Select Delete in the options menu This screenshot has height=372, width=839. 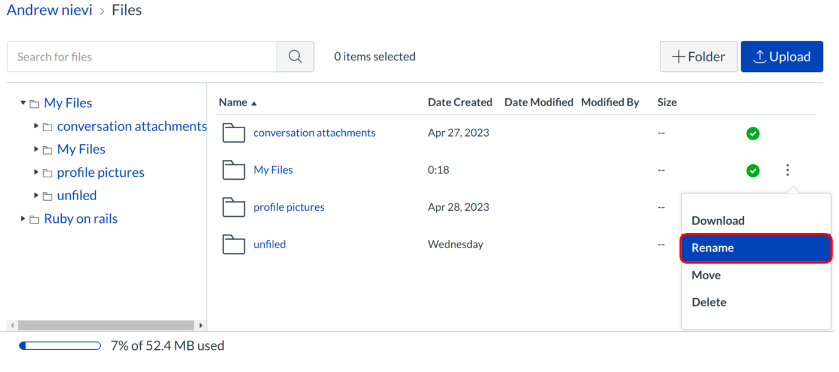coord(709,303)
